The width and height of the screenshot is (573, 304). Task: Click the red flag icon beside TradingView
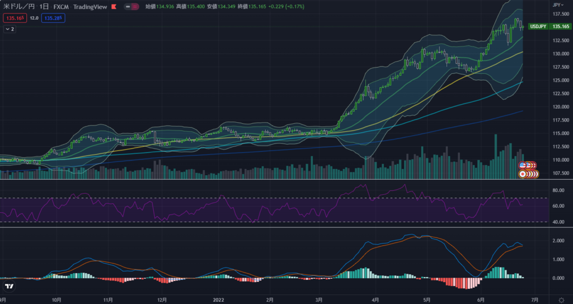click(115, 6)
